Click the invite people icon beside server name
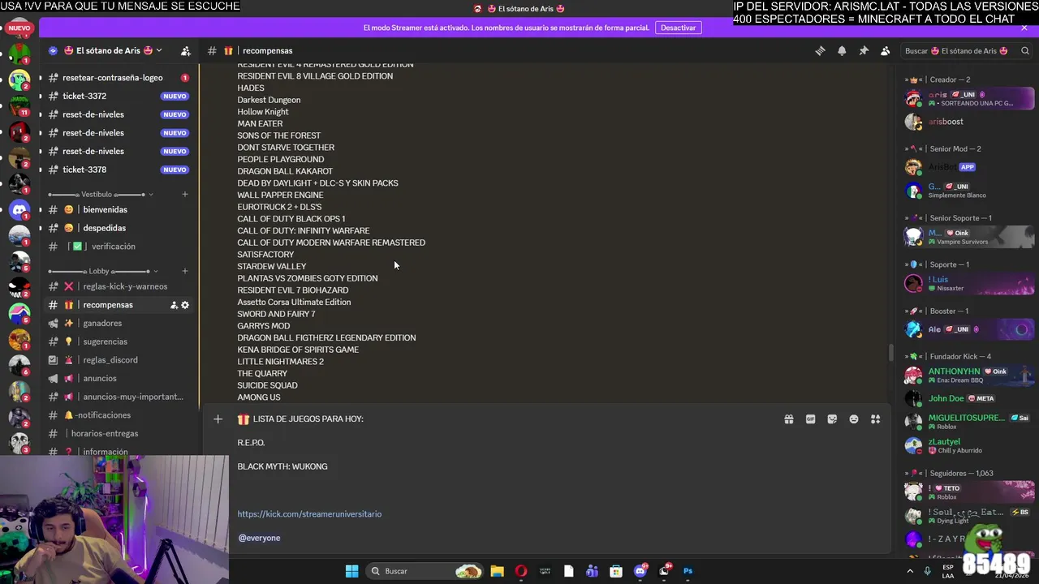This screenshot has width=1039, height=584. [x=186, y=50]
